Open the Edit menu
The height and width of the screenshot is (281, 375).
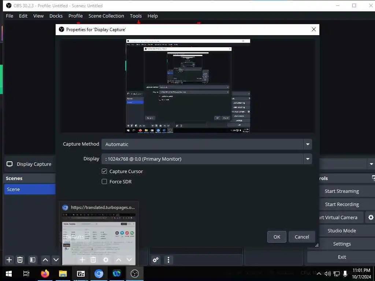coord(23,16)
